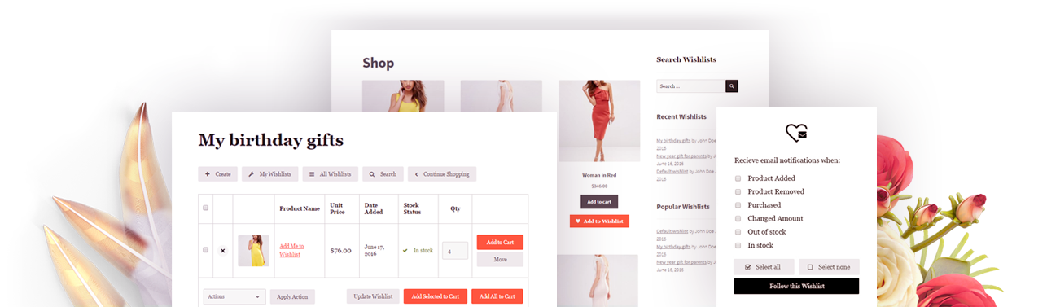Enable the Product Removed notification checkbox
The width and height of the screenshot is (1047, 307).
738,191
